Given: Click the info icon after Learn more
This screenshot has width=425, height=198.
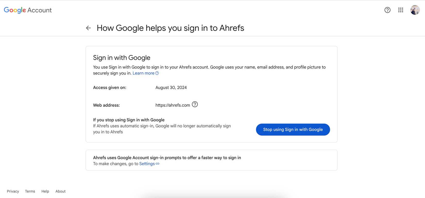Looking at the screenshot, I should coord(157,73).
